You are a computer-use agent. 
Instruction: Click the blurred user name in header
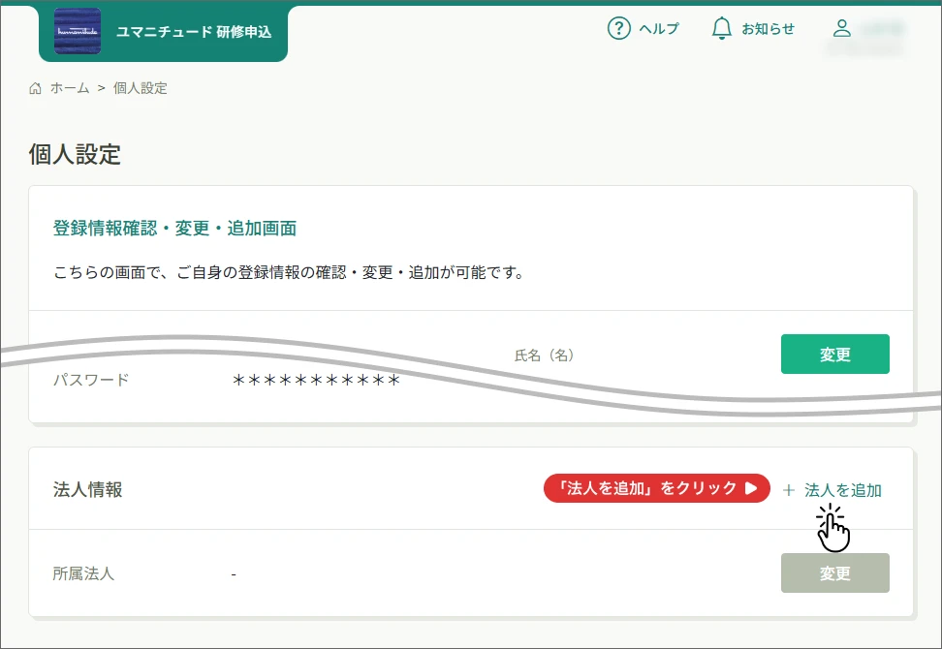coord(880,29)
